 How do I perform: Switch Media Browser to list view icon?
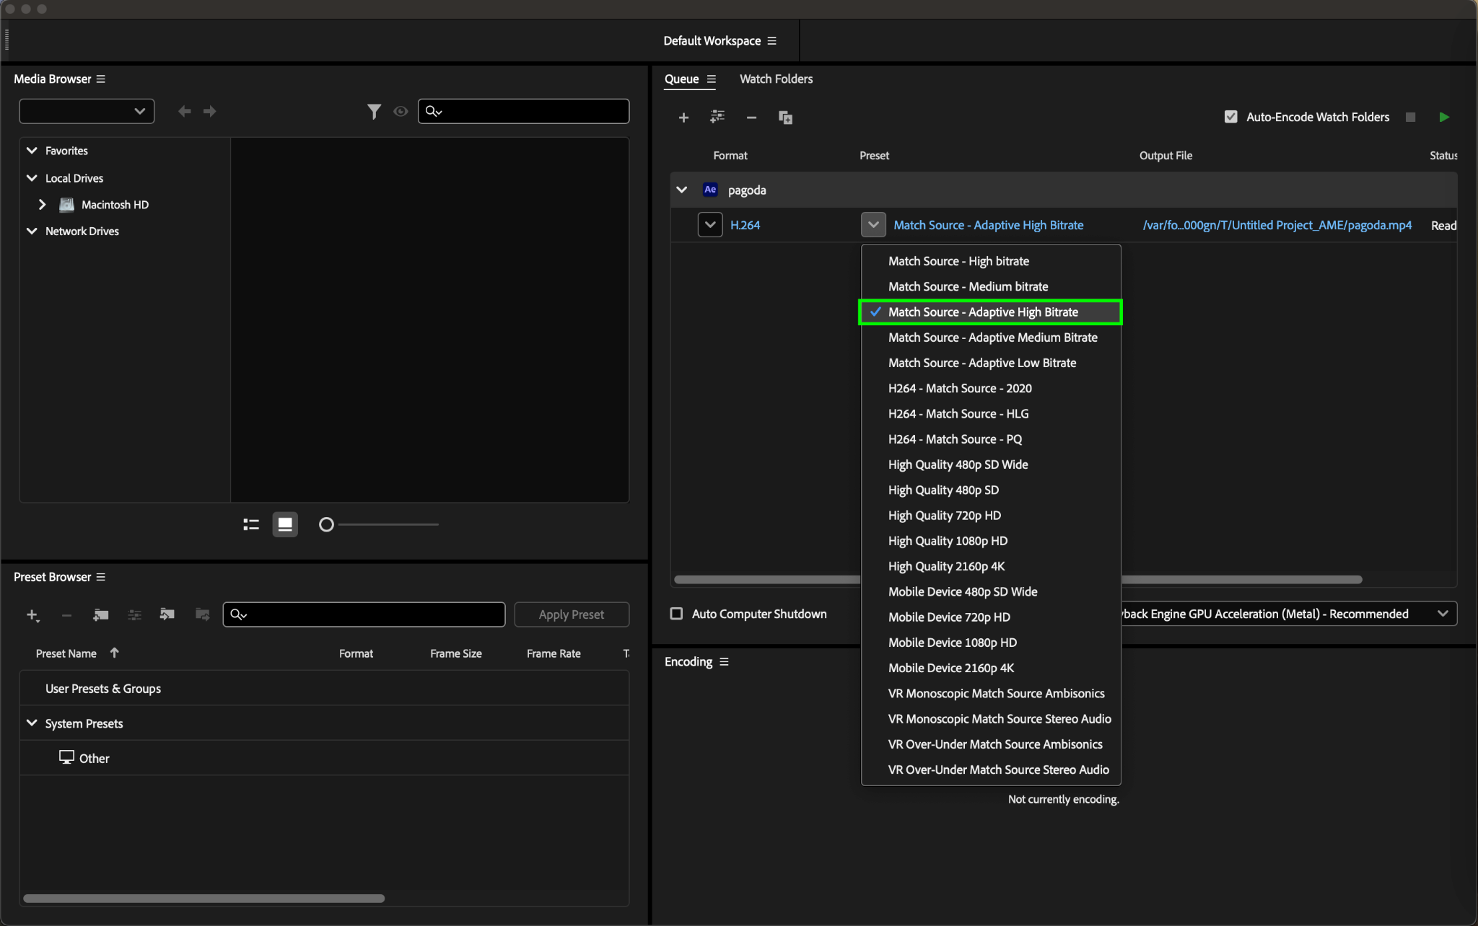point(251,524)
